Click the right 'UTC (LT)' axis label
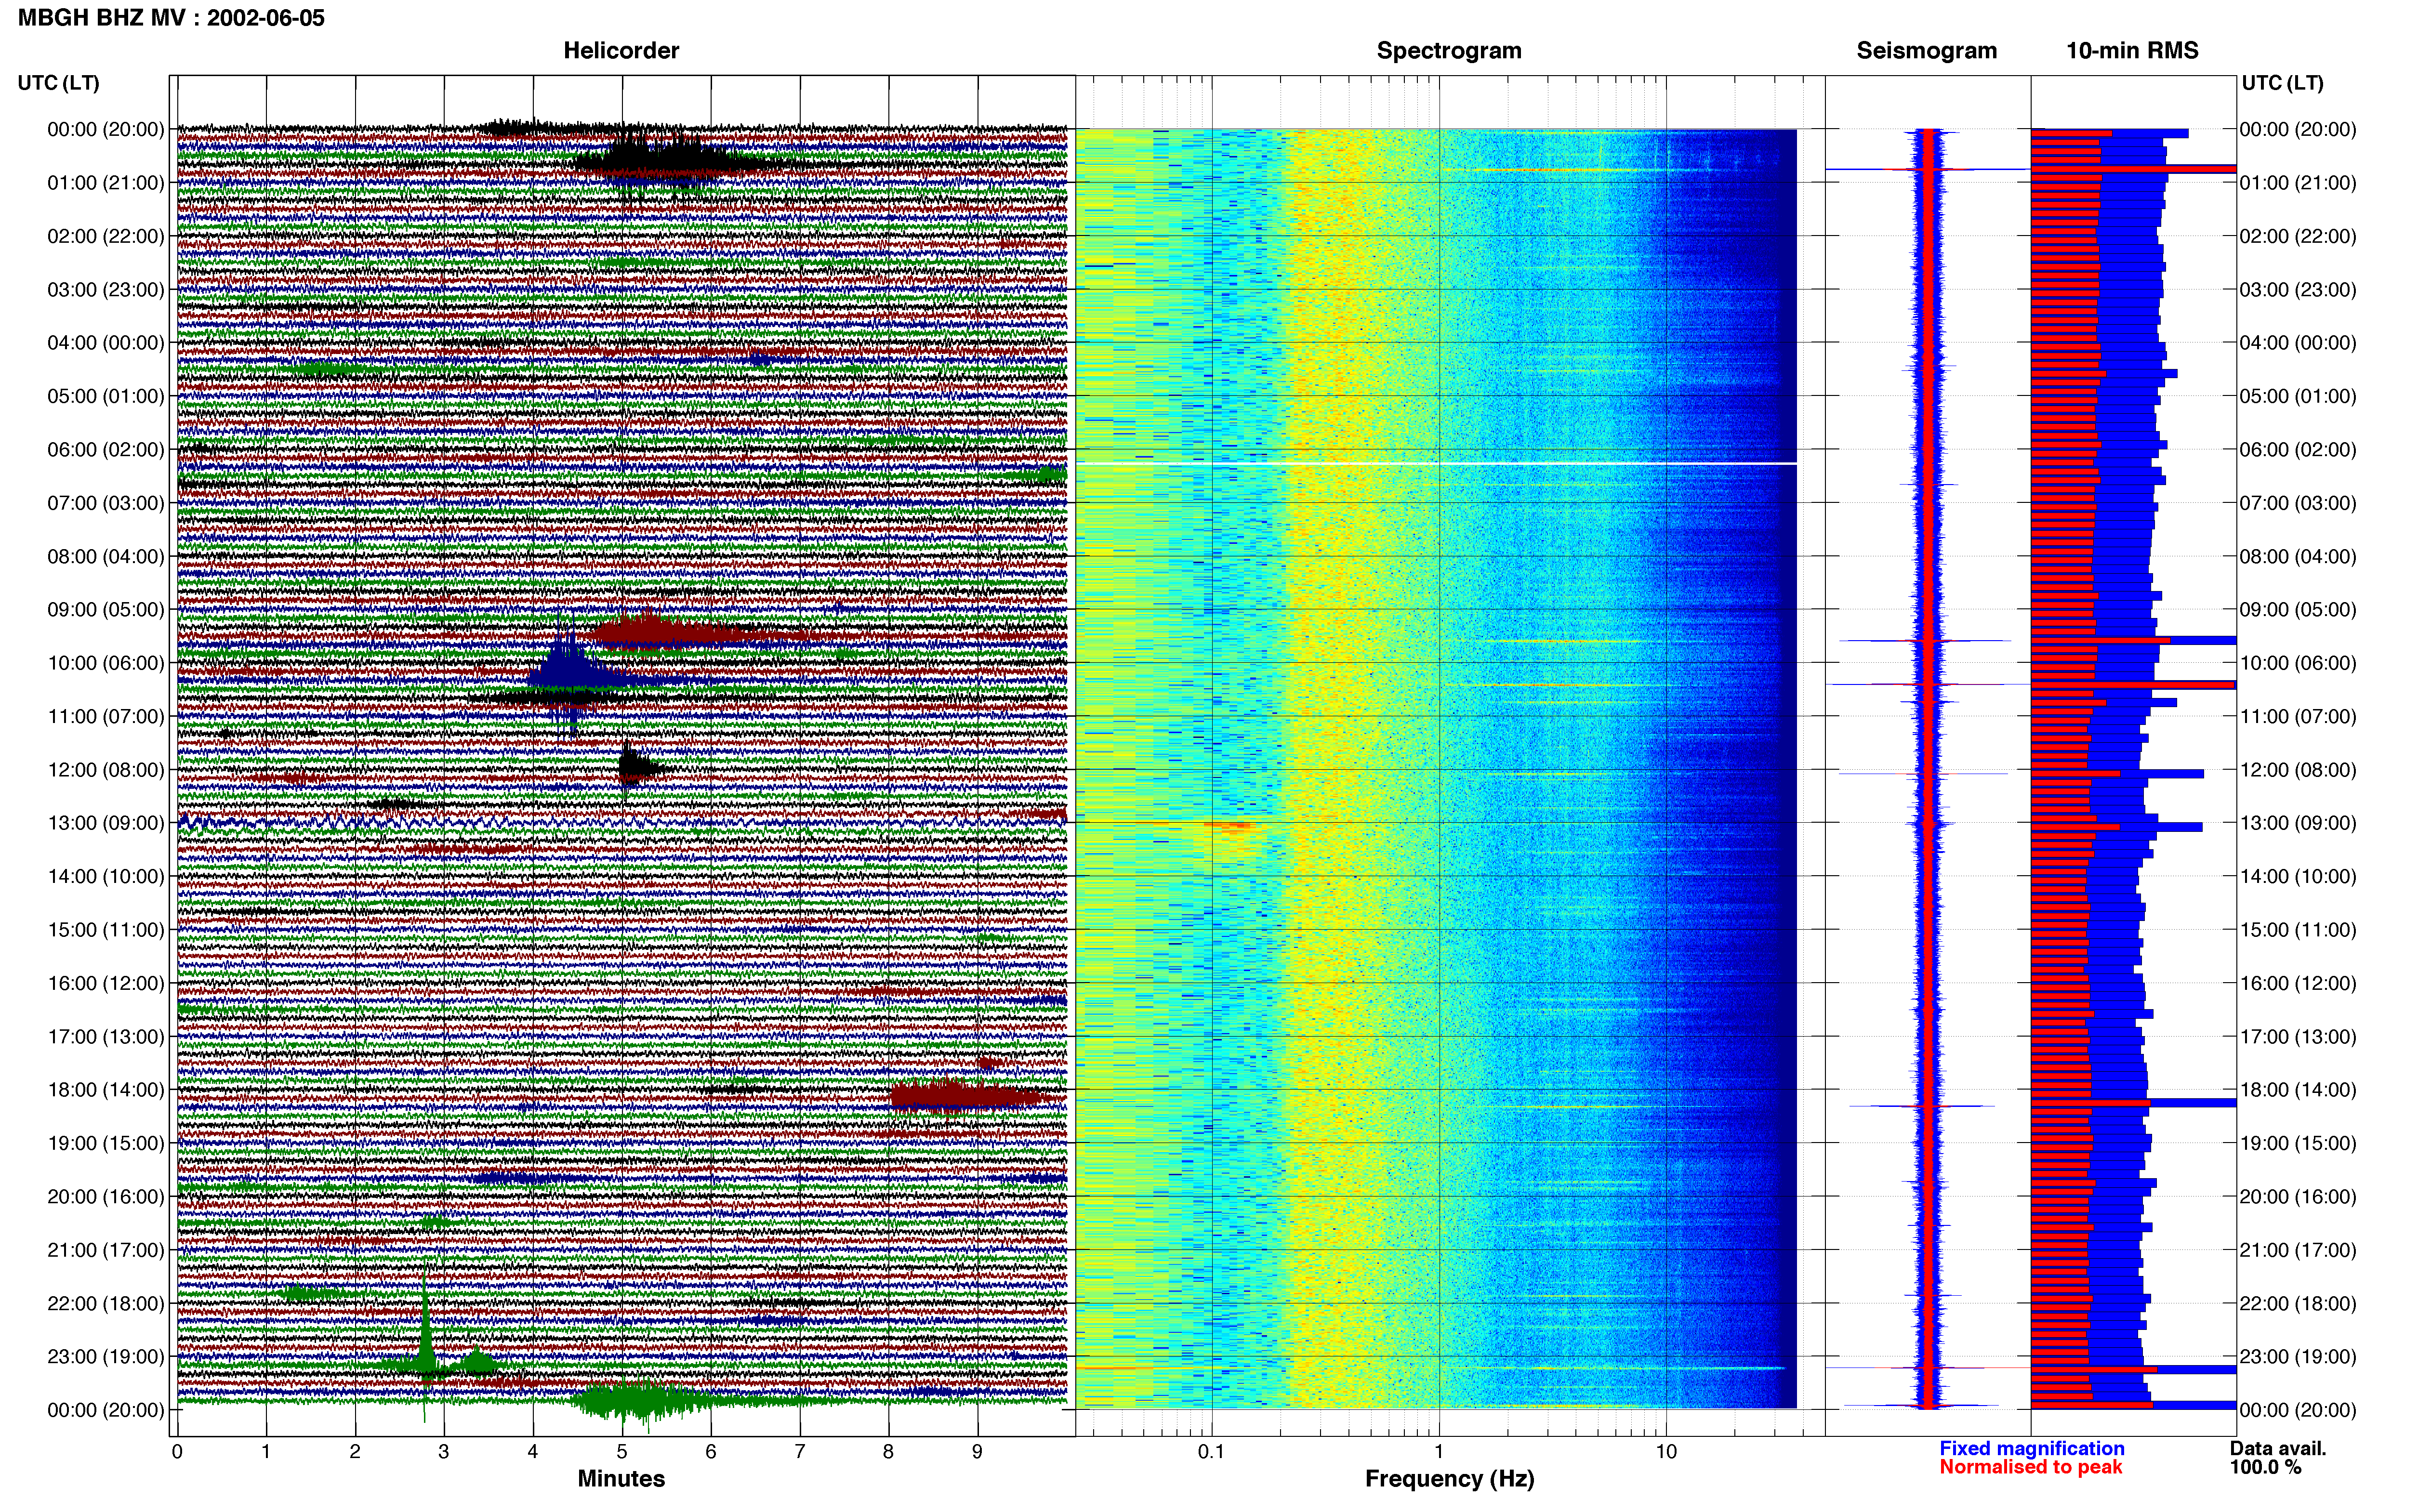Viewport: 2418px width, 1512px height. [2282, 83]
